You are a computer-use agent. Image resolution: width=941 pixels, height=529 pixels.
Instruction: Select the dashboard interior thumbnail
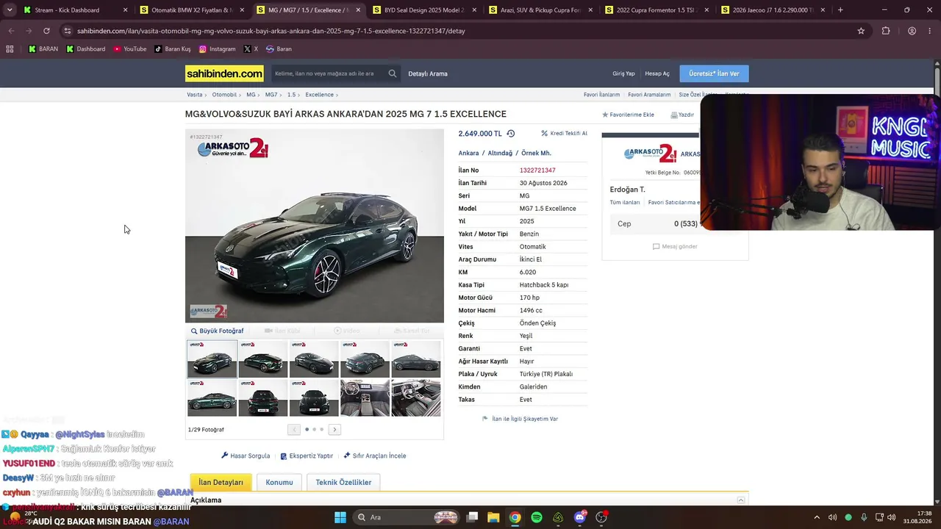tap(365, 397)
